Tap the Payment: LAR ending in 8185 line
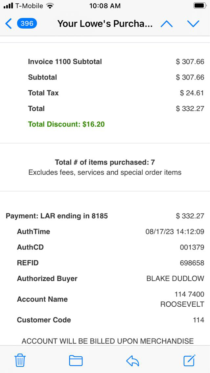Viewport: 210px width, 373px height. [x=57, y=216]
